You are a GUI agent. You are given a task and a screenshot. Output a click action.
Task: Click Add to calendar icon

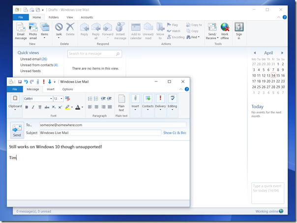tap(136, 31)
